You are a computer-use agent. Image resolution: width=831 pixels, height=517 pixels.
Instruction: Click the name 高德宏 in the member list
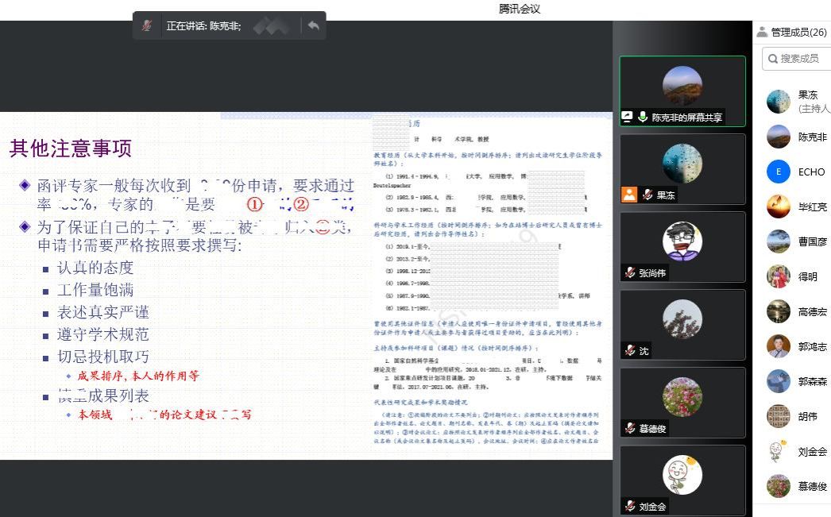coord(812,311)
